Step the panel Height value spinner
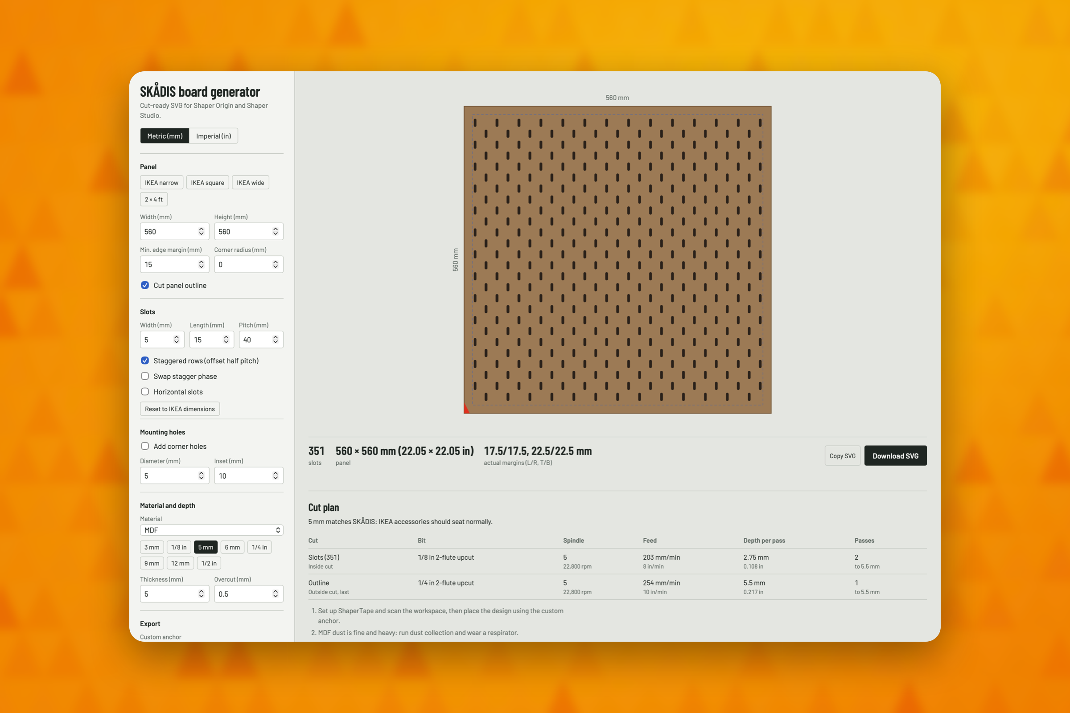This screenshot has height=713, width=1070. (275, 231)
